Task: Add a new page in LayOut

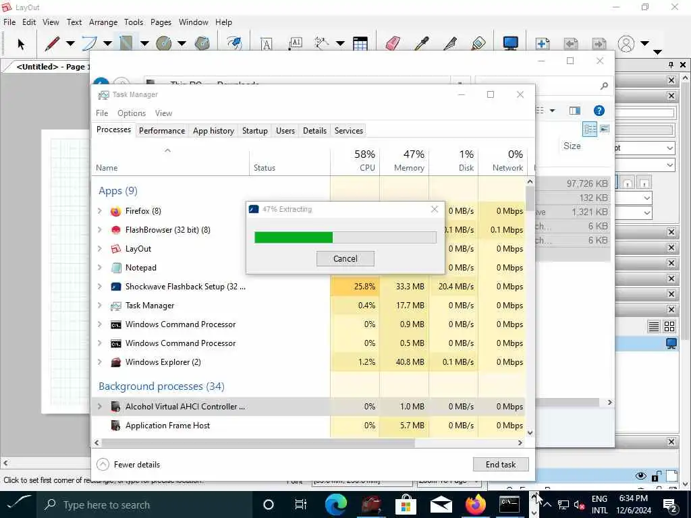Action: coord(543,43)
